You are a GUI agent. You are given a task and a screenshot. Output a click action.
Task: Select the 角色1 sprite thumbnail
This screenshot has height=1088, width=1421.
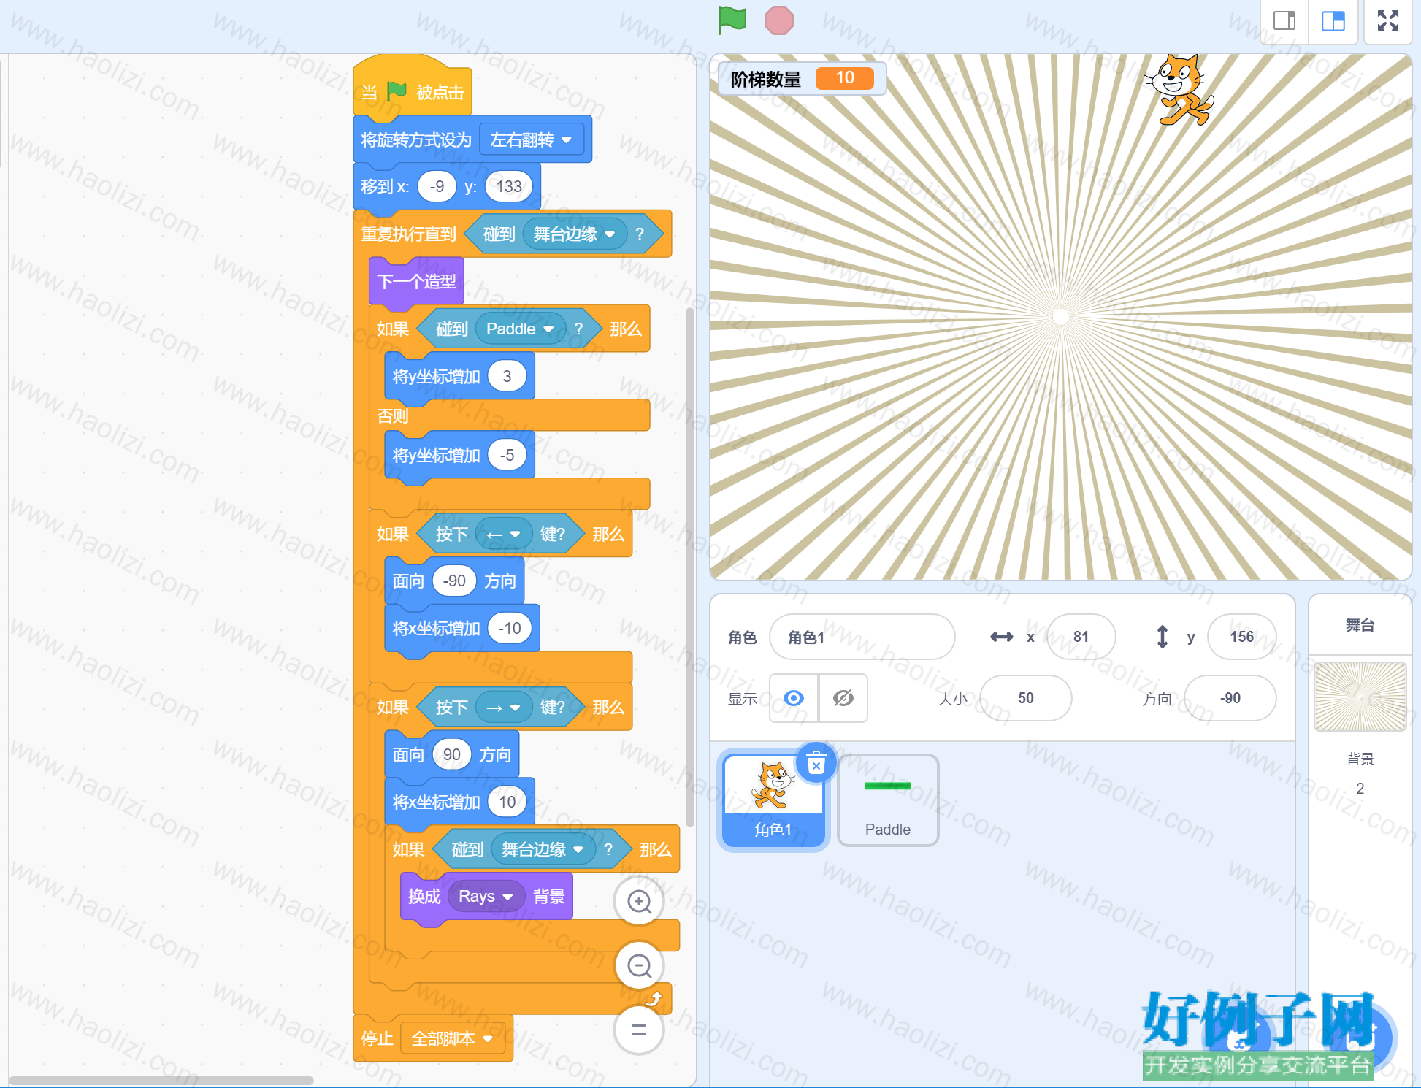click(x=773, y=800)
